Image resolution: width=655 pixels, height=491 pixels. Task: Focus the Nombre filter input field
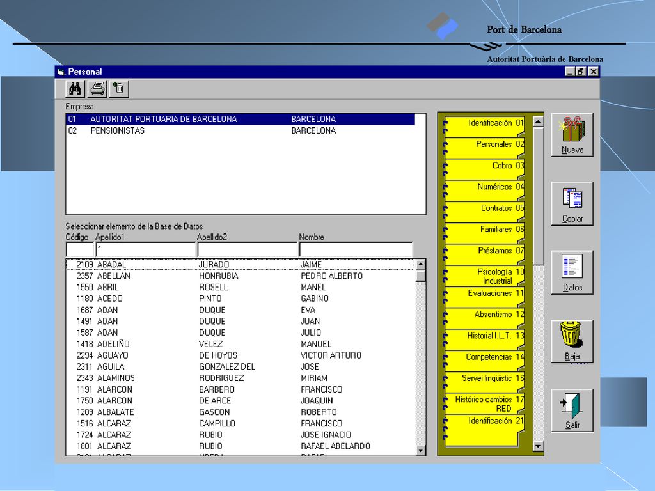point(356,250)
